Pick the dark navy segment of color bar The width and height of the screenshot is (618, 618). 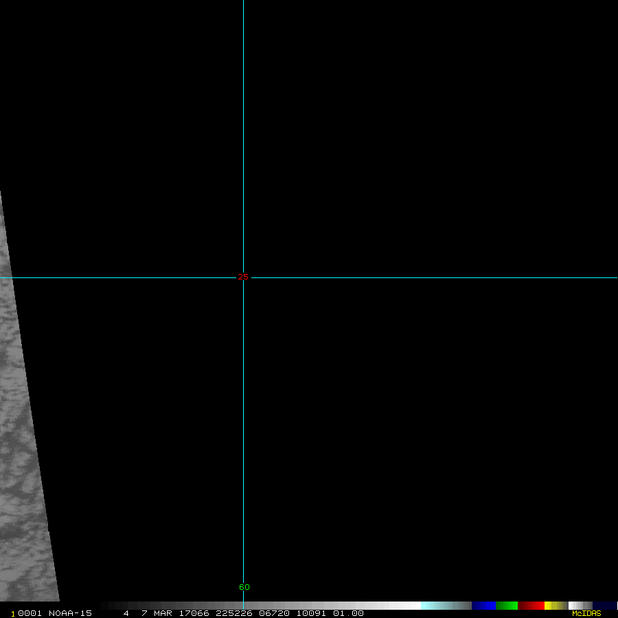click(604, 606)
